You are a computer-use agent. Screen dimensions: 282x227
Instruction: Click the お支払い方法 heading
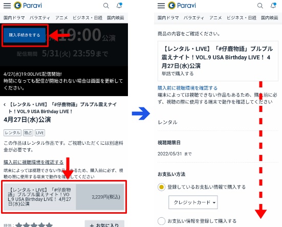[171, 174]
